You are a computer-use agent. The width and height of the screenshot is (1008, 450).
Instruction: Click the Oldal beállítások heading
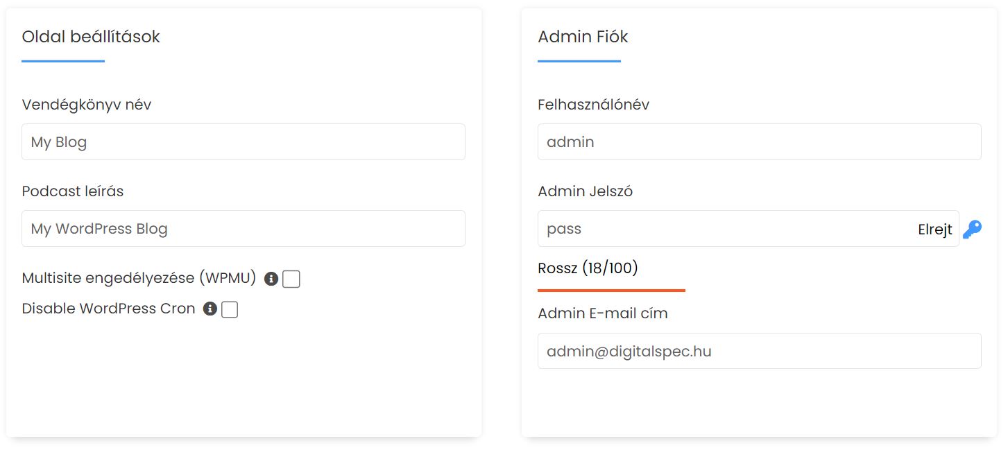click(x=91, y=37)
